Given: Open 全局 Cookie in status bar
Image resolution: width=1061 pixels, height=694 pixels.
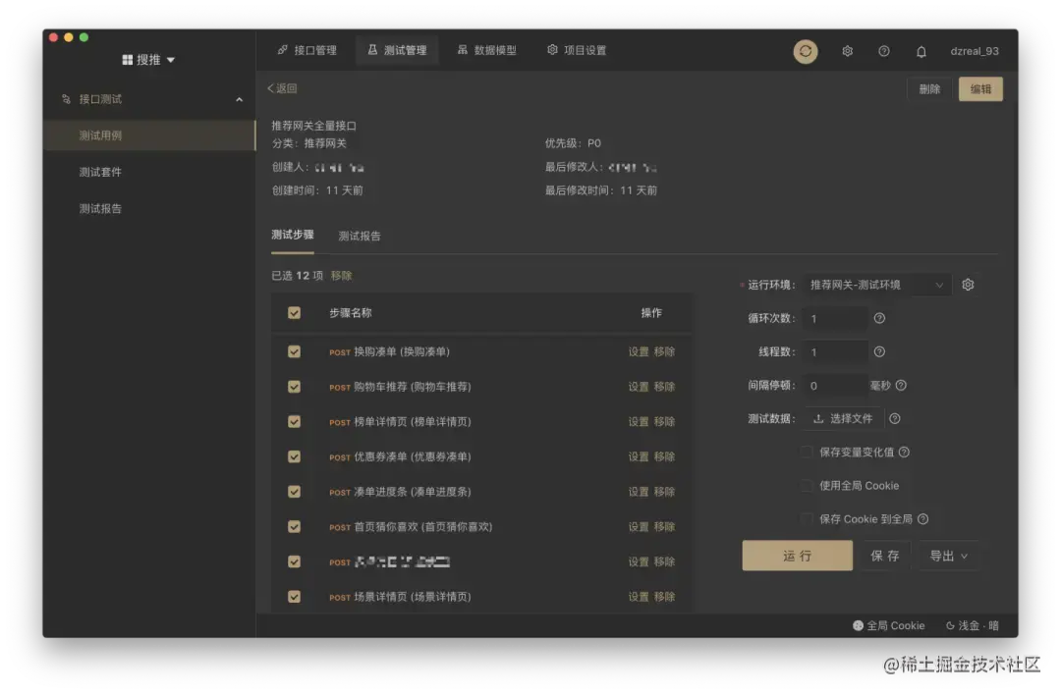Looking at the screenshot, I should 888,625.
